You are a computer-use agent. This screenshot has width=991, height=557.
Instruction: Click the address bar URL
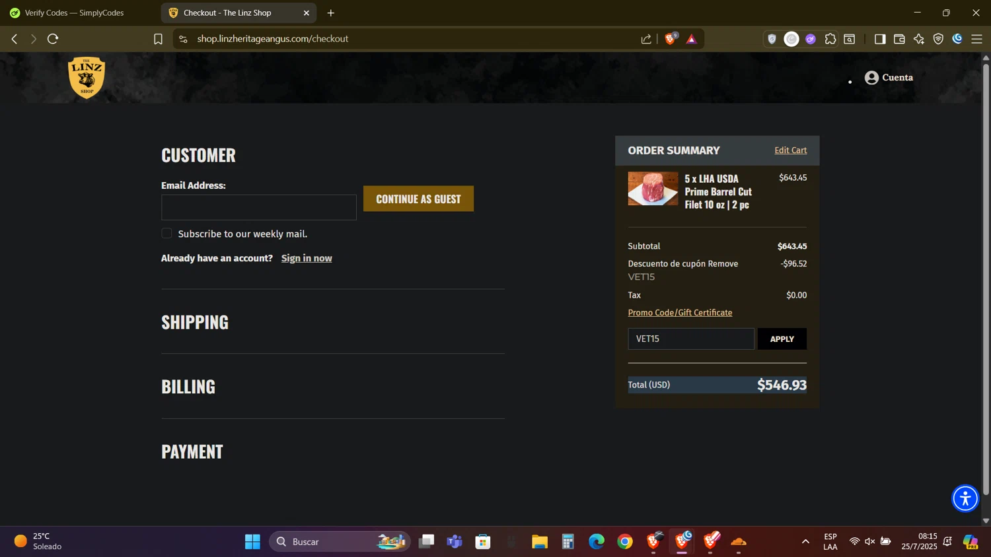(x=273, y=39)
